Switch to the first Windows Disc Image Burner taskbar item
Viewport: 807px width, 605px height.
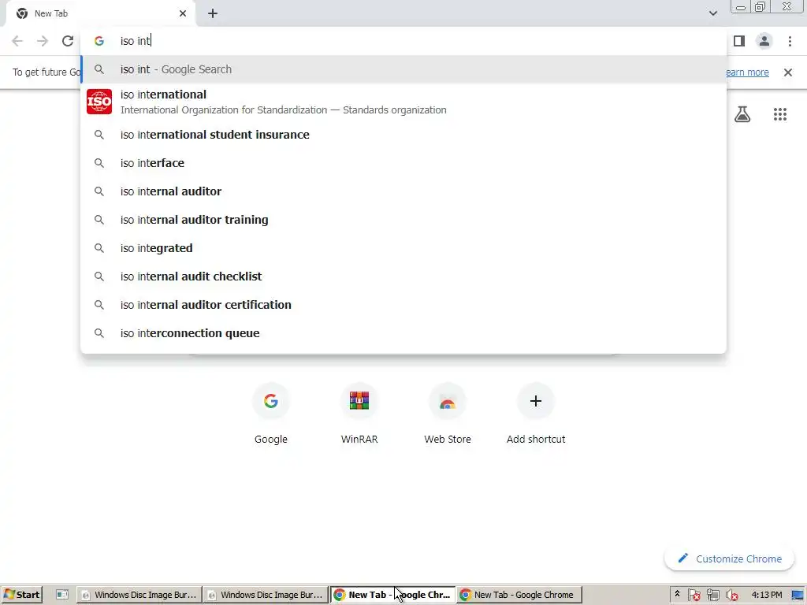pos(139,595)
